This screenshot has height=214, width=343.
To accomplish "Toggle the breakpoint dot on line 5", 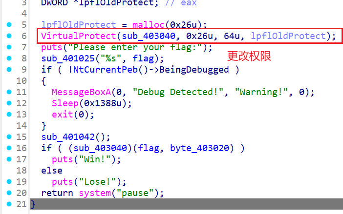I will coord(9,25).
